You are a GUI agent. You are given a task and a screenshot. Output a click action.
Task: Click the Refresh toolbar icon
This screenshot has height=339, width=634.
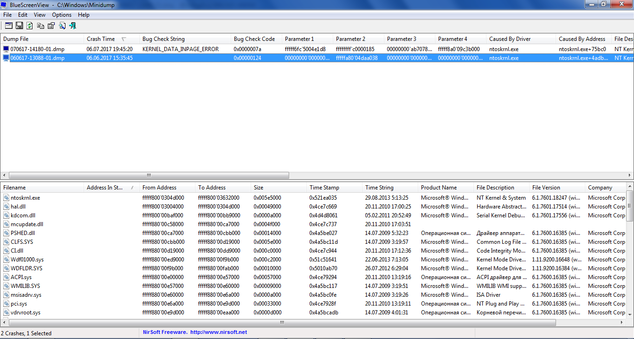pyautogui.click(x=30, y=26)
